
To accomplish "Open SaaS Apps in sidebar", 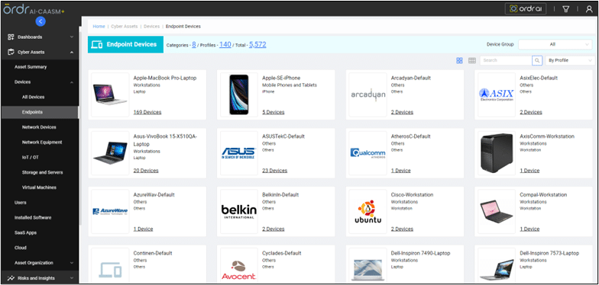I will [x=26, y=233].
